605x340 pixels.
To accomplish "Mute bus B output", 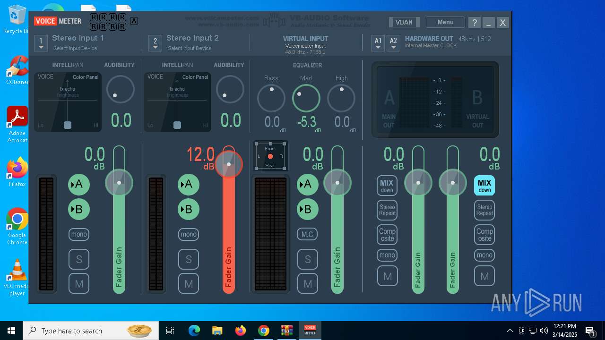I will coord(484,276).
